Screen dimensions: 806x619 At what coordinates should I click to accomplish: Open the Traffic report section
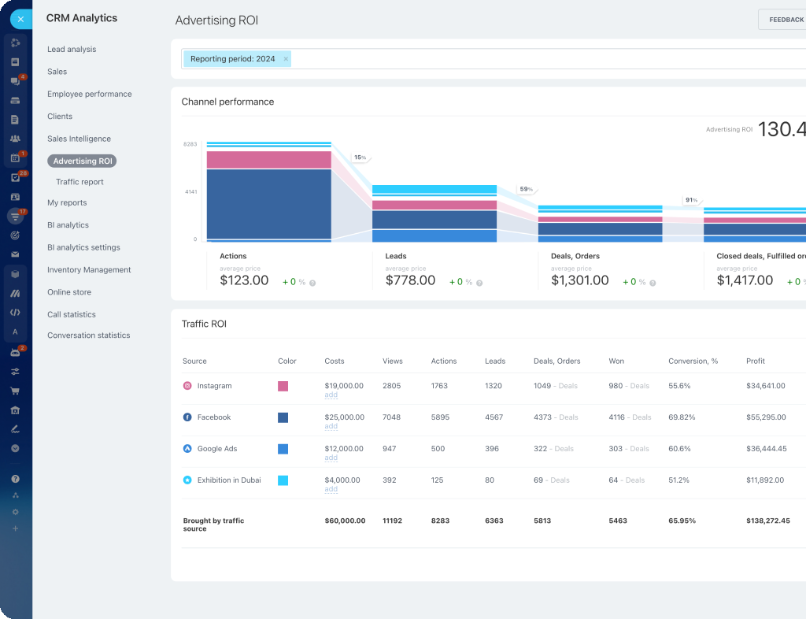point(79,181)
